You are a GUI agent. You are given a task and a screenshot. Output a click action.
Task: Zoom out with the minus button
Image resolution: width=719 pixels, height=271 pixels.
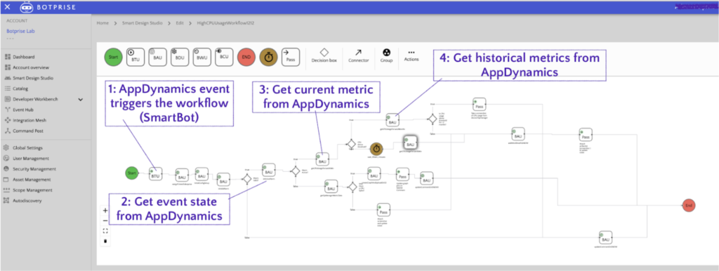(x=105, y=220)
